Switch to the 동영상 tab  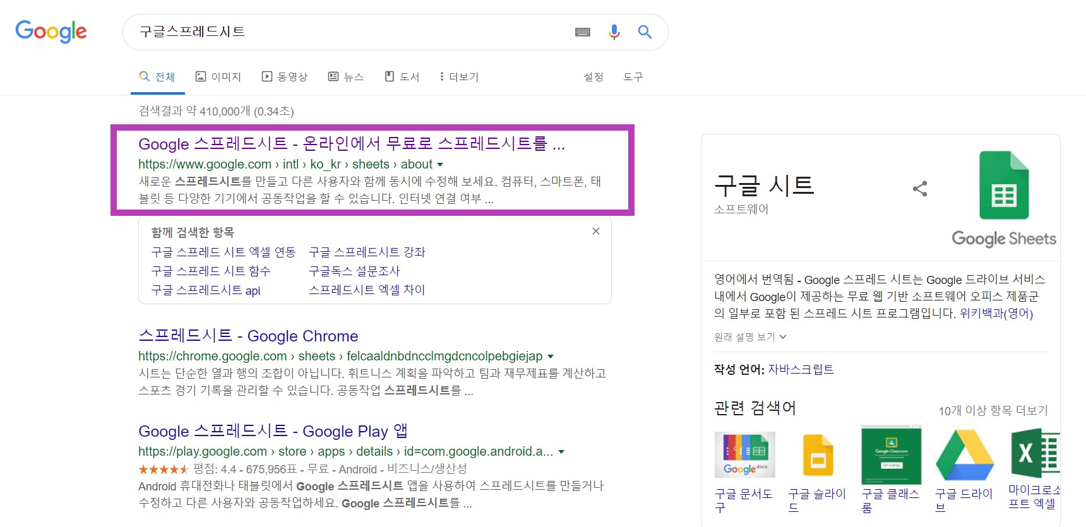click(285, 77)
